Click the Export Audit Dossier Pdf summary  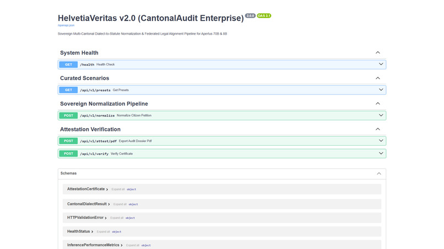(x=135, y=141)
